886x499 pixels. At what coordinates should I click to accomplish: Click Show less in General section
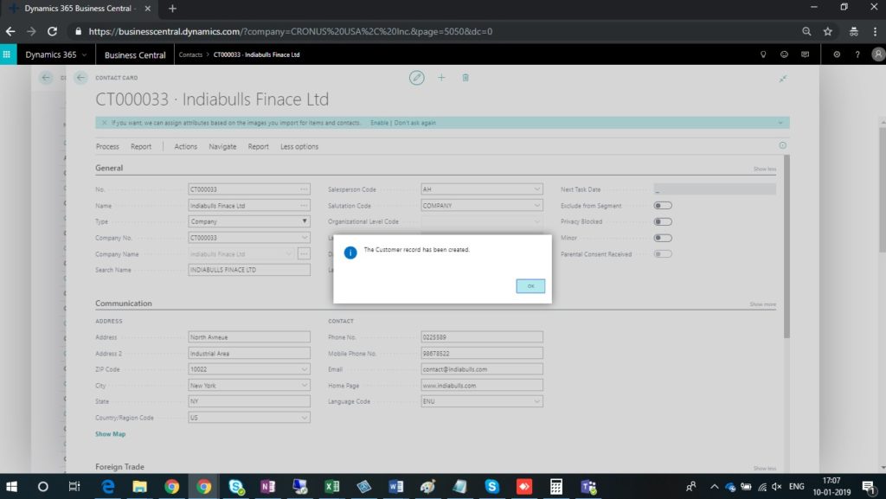coord(765,169)
